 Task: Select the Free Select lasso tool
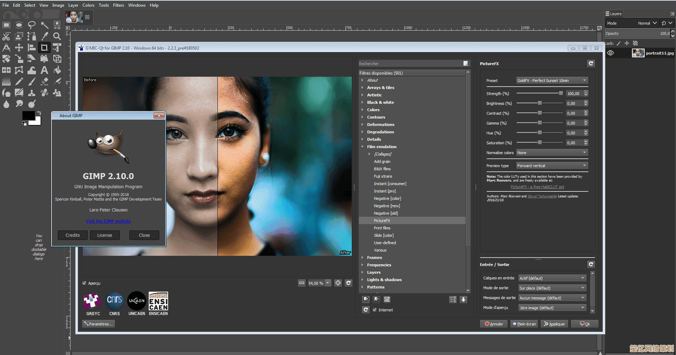click(32, 25)
